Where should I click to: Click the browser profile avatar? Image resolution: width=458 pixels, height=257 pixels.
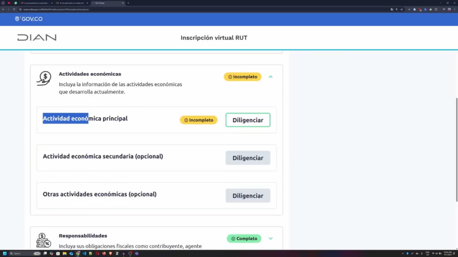coord(449,9)
